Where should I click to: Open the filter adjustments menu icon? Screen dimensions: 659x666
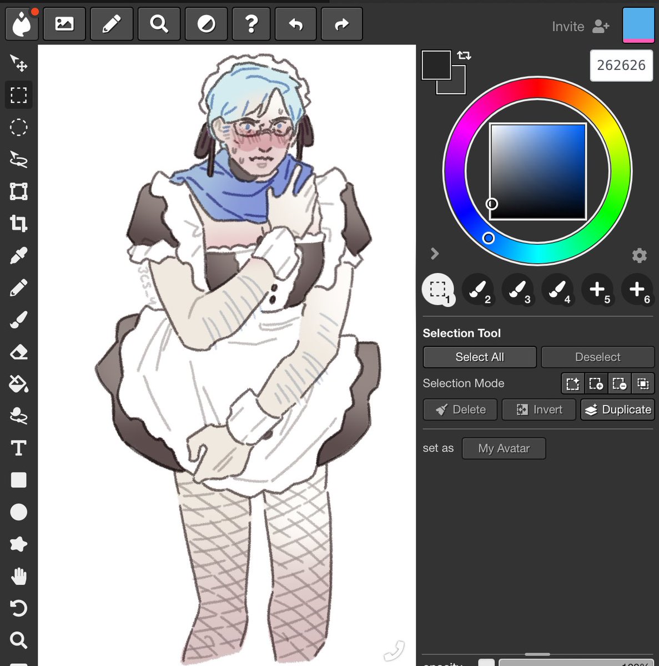click(206, 24)
